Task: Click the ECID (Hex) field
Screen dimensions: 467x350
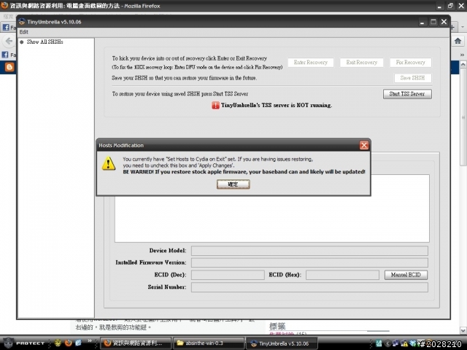Action: click(342, 275)
